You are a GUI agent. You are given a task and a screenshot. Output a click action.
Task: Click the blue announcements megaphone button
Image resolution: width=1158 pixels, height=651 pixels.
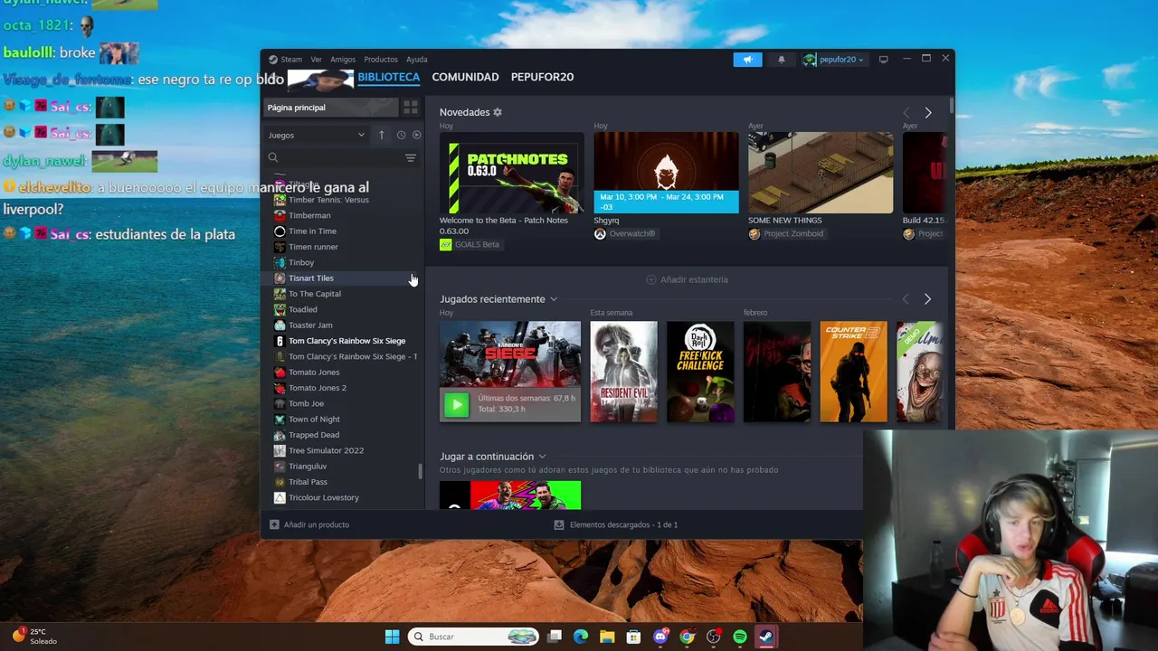pyautogui.click(x=747, y=60)
